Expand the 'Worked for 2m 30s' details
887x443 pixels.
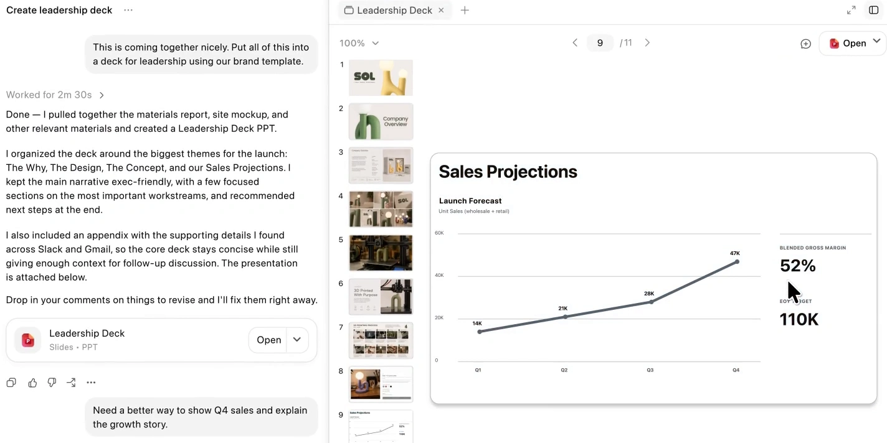click(x=55, y=95)
